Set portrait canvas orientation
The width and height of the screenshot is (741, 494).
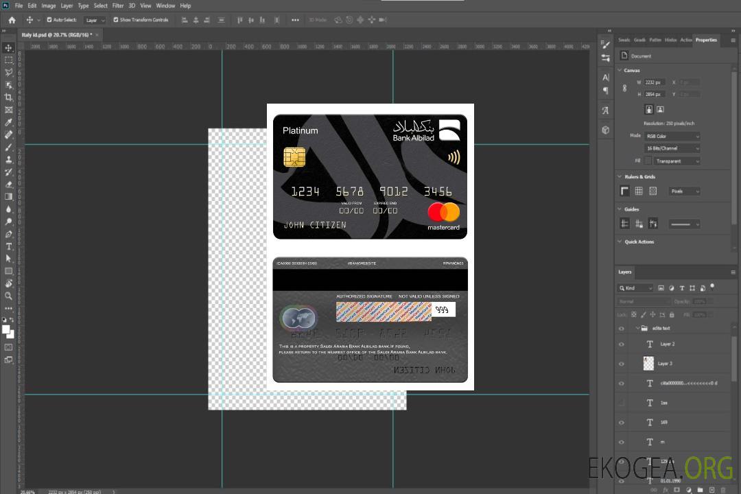pyautogui.click(x=649, y=110)
